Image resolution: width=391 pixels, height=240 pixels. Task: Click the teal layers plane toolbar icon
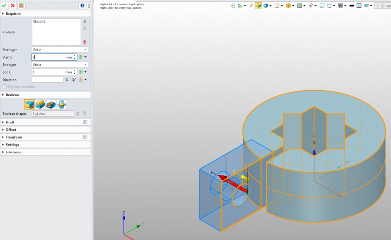click(366, 6)
